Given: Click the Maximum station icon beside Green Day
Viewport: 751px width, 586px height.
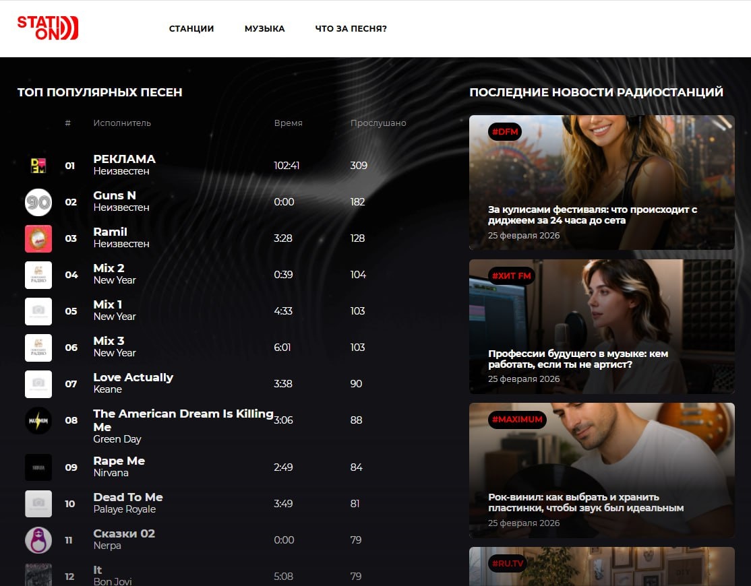Looking at the screenshot, I should [38, 420].
